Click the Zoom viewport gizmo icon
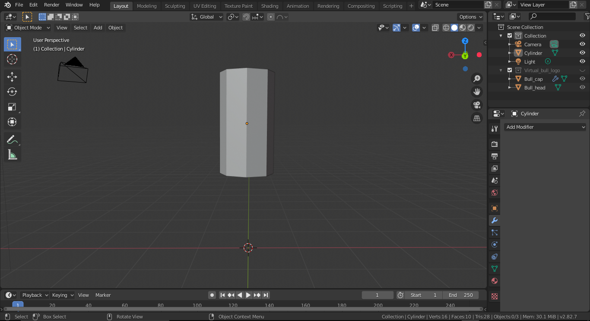Image resolution: width=590 pixels, height=321 pixels. coord(477,79)
